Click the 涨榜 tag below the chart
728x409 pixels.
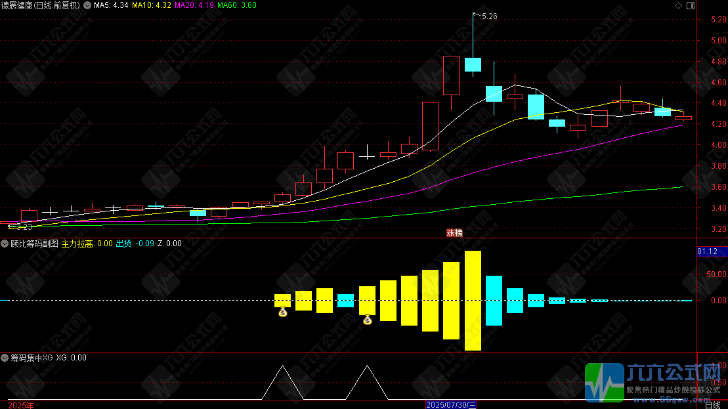click(454, 233)
